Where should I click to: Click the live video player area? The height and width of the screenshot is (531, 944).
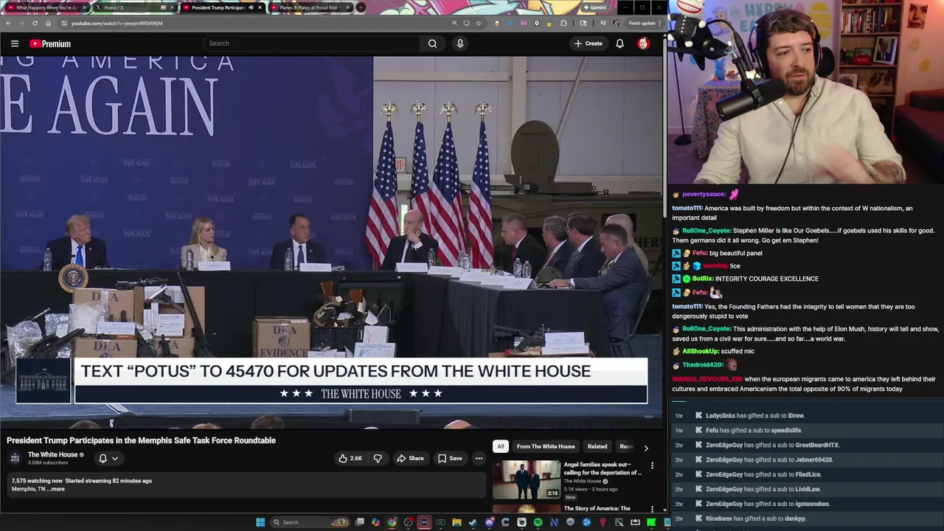point(332,242)
